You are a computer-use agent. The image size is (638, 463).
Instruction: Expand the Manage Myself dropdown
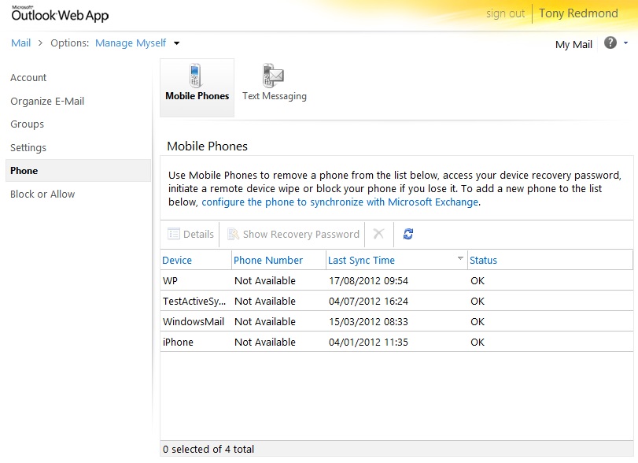pos(177,43)
